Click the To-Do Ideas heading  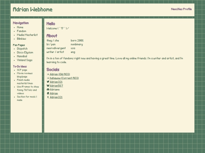point(20,66)
